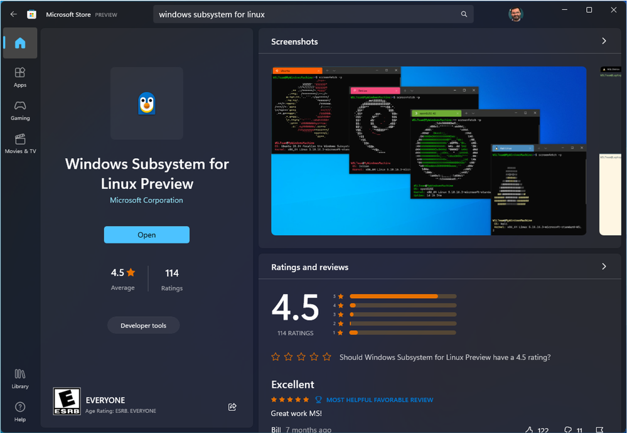The image size is (627, 433).
Task: Open Microsoft Corporation publisher link
Action: (146, 200)
